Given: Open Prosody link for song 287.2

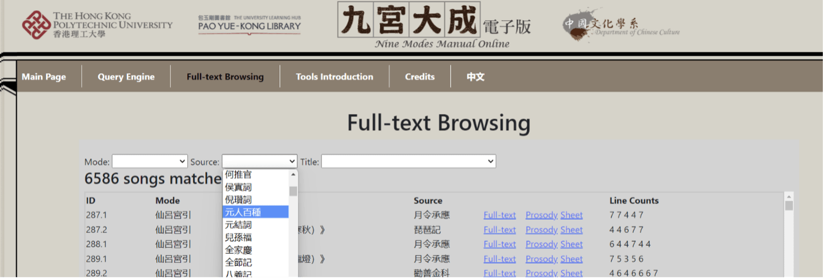Looking at the screenshot, I should tap(542, 230).
